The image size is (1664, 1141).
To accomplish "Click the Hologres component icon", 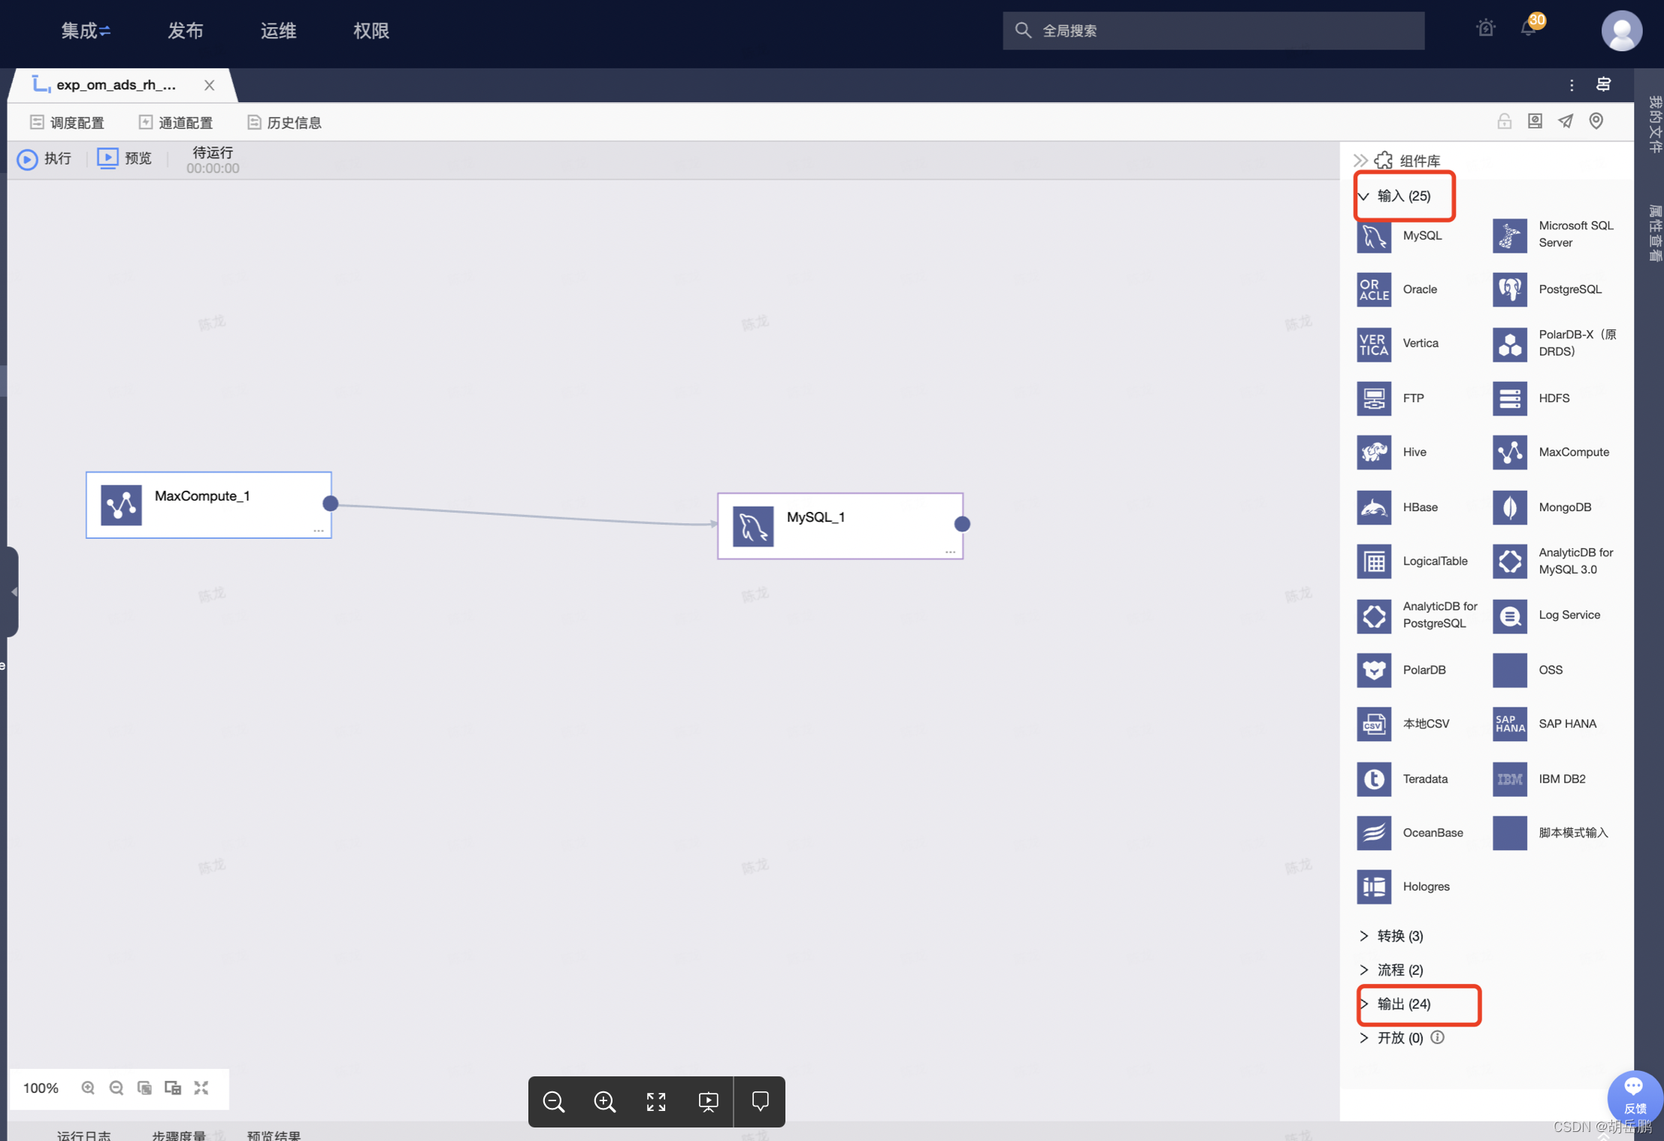I will click(1373, 887).
